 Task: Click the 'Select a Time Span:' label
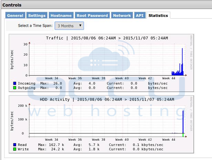pos(35,26)
